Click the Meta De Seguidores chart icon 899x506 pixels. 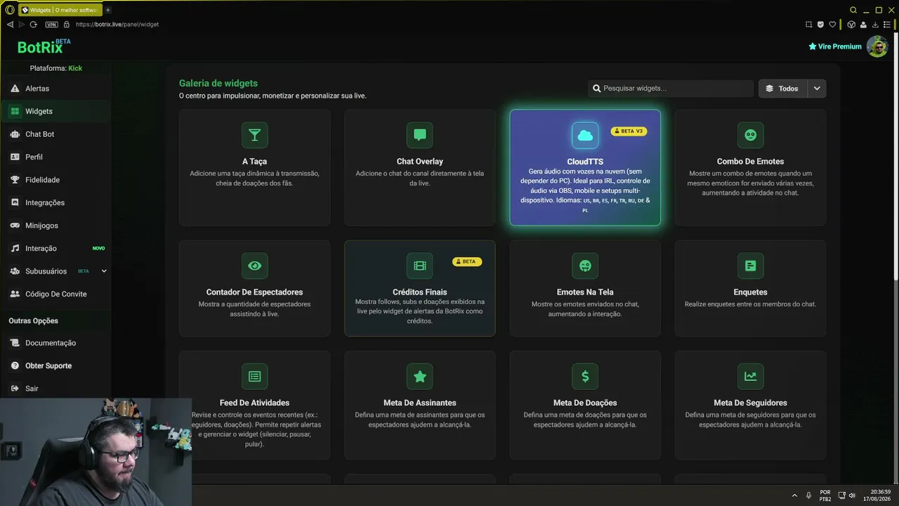(751, 377)
